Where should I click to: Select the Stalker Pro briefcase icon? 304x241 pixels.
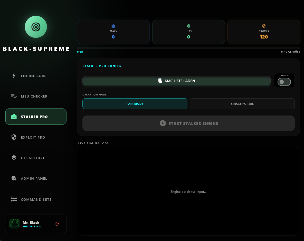(x=14, y=117)
